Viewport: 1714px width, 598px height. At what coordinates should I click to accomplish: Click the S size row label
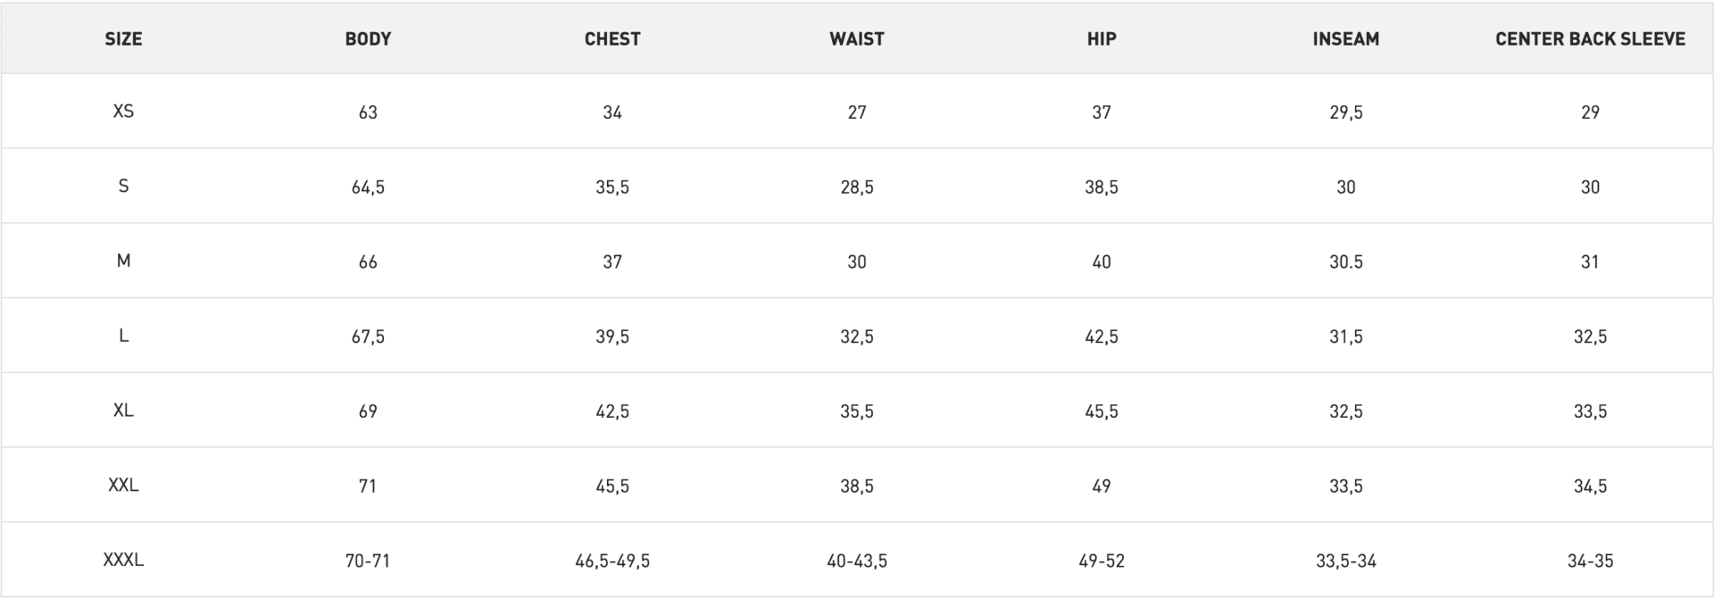pos(123,186)
